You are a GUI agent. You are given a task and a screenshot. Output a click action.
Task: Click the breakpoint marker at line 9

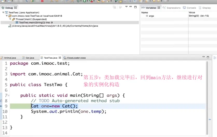[1, 106]
